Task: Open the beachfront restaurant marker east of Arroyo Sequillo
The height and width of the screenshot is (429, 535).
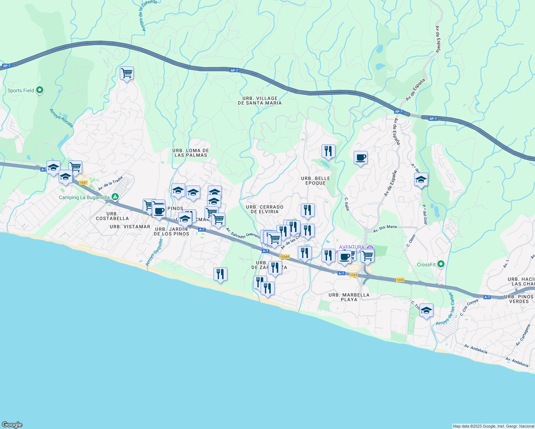Action: pyautogui.click(x=220, y=274)
